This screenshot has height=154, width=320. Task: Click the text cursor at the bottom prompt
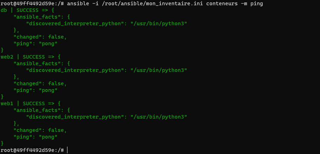[x=67, y=150]
